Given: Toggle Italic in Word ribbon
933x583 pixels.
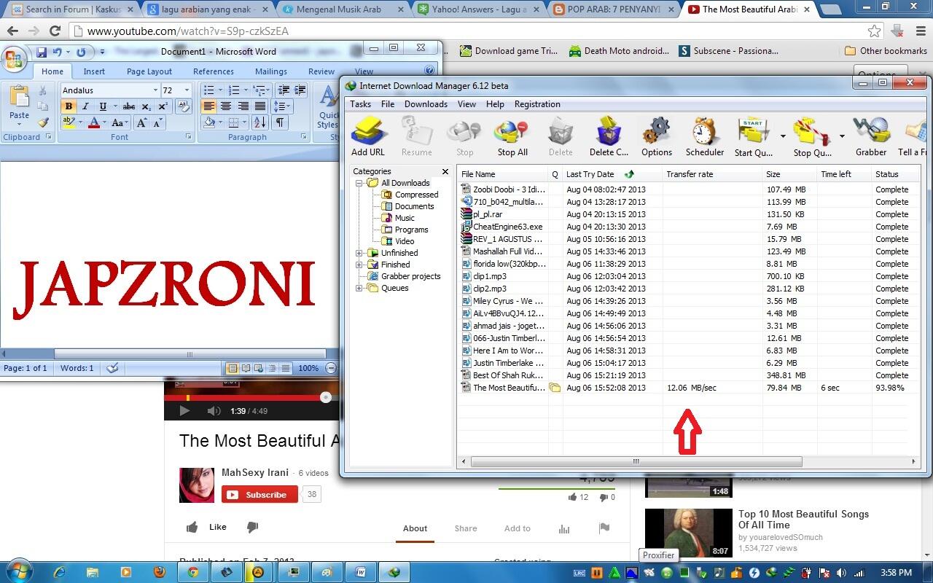Looking at the screenshot, I should point(85,106).
